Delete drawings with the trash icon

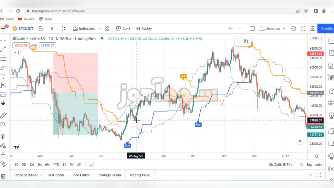click(x=3, y=176)
